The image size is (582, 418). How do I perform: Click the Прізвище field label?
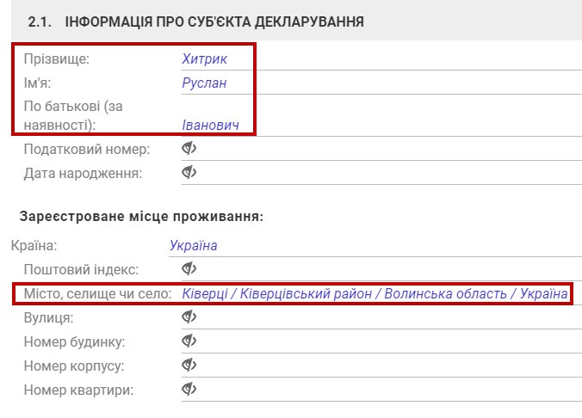[57, 59]
